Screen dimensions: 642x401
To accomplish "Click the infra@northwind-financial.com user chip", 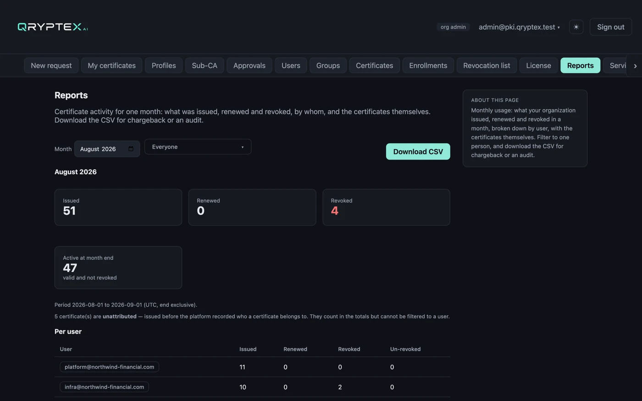I will tap(104, 387).
